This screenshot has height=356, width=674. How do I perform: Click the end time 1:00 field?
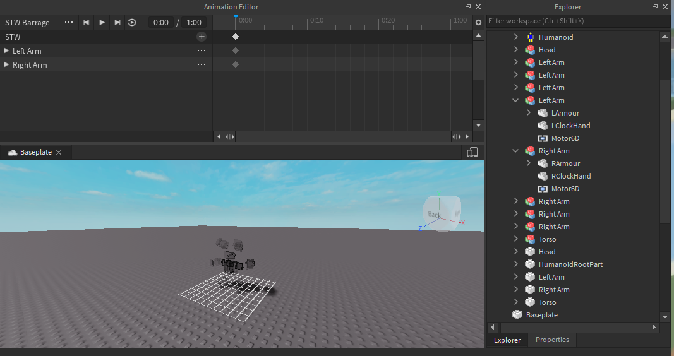click(x=194, y=22)
